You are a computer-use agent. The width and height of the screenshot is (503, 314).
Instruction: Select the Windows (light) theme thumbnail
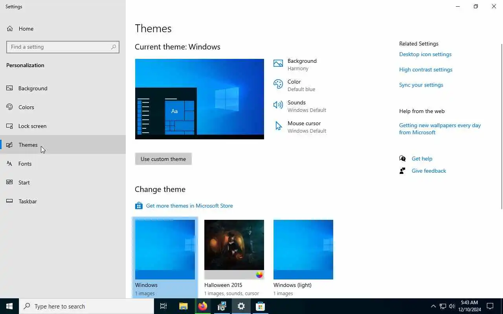click(x=303, y=250)
